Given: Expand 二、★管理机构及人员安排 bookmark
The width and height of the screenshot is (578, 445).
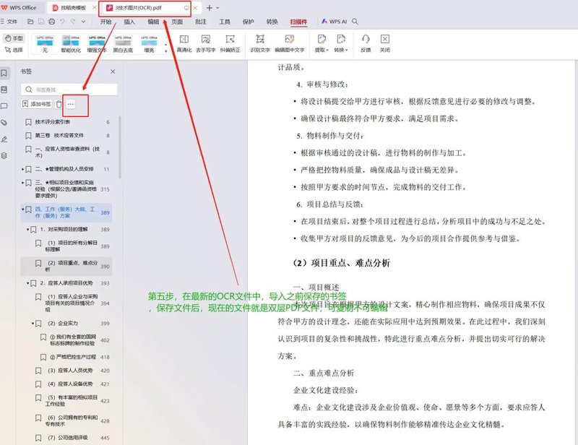Looking at the screenshot, I should coord(23,169).
